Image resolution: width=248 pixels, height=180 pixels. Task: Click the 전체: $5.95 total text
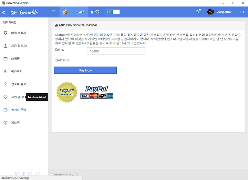tap(63, 60)
